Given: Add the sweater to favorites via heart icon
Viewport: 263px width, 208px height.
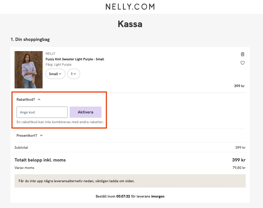Looking at the screenshot, I should pyautogui.click(x=242, y=63).
